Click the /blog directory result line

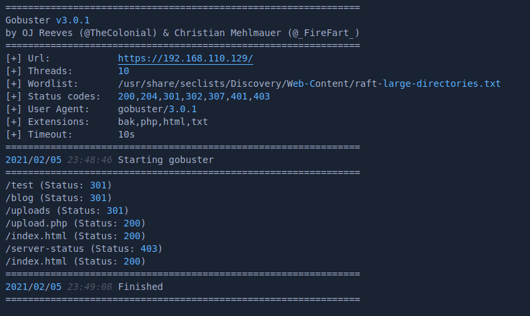tap(58, 198)
